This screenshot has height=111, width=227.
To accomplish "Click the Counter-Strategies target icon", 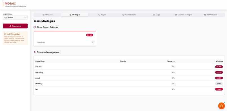I will (x=176, y=15).
